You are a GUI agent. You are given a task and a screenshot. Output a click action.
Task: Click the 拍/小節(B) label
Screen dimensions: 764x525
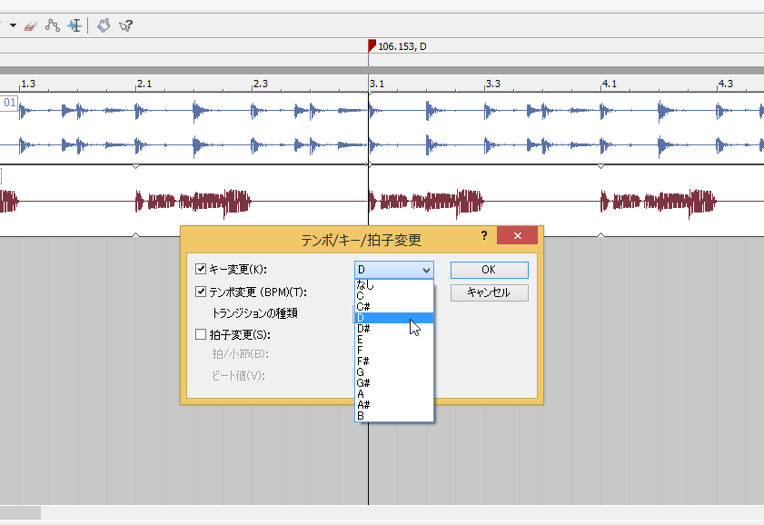(240, 354)
